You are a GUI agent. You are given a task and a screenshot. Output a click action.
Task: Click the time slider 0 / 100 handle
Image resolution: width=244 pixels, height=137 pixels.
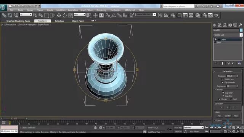14,118
